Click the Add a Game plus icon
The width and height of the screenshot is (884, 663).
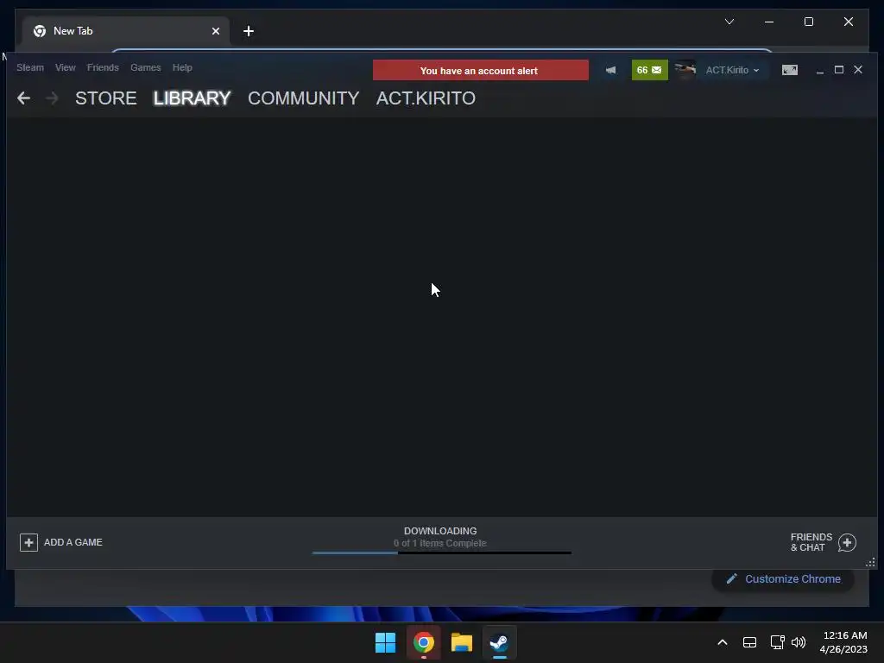click(28, 542)
